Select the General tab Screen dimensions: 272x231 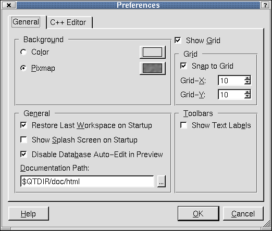(26, 22)
